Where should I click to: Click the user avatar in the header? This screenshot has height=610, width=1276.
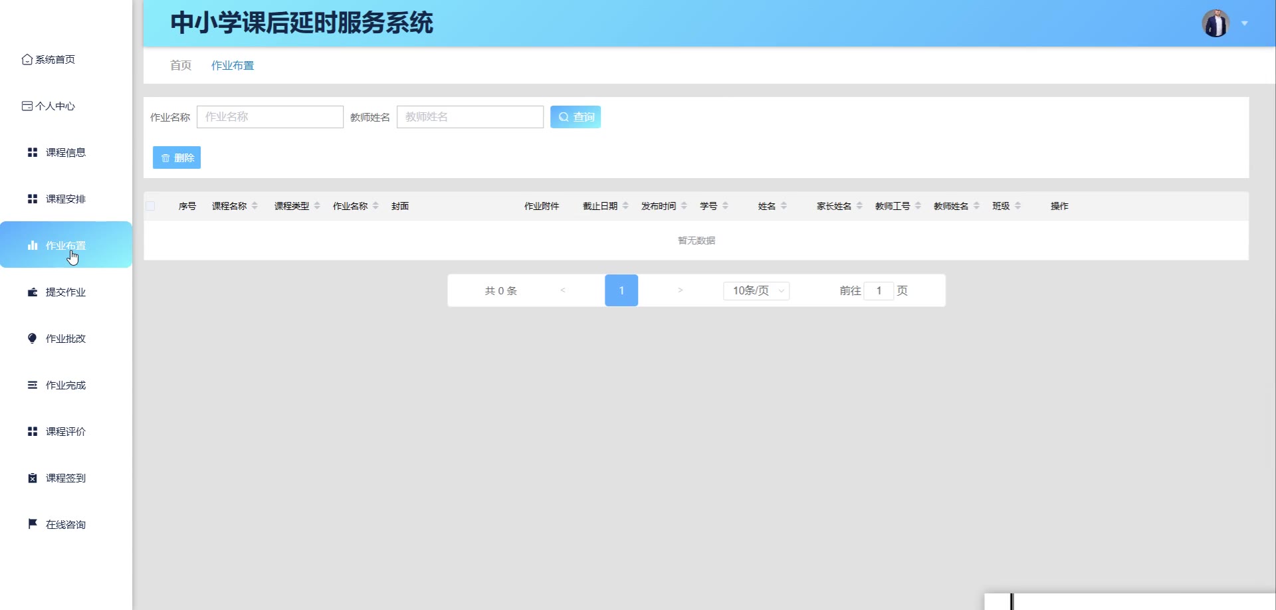coord(1216,23)
